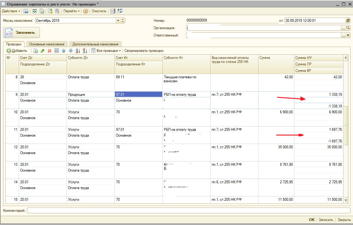Image resolution: width=353 pixels, height=225 pixels.
Task: Open Месяц начисления dropdown arrow
Action: pyautogui.click(x=118, y=21)
